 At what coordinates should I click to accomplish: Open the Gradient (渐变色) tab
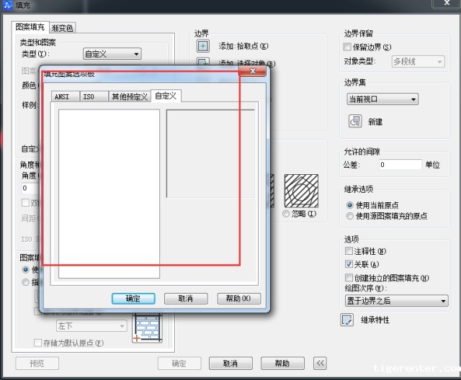coord(62,28)
